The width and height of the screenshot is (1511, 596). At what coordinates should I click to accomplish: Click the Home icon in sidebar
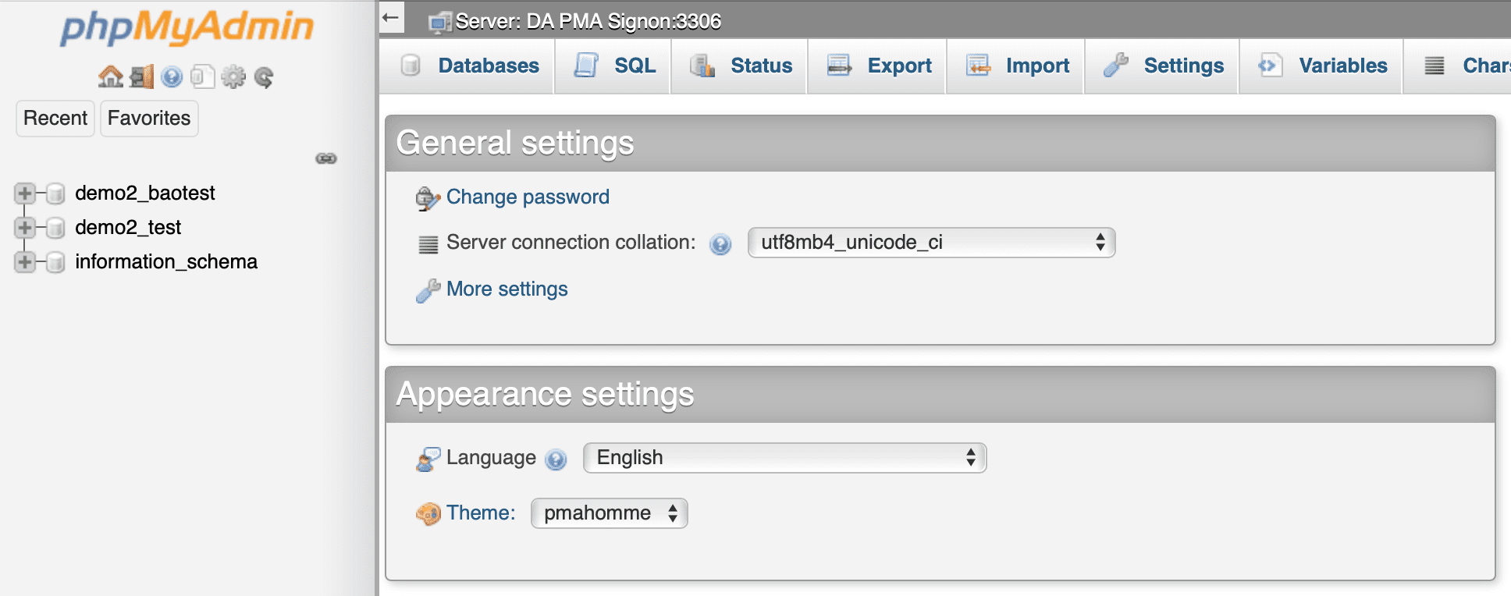pyautogui.click(x=110, y=76)
